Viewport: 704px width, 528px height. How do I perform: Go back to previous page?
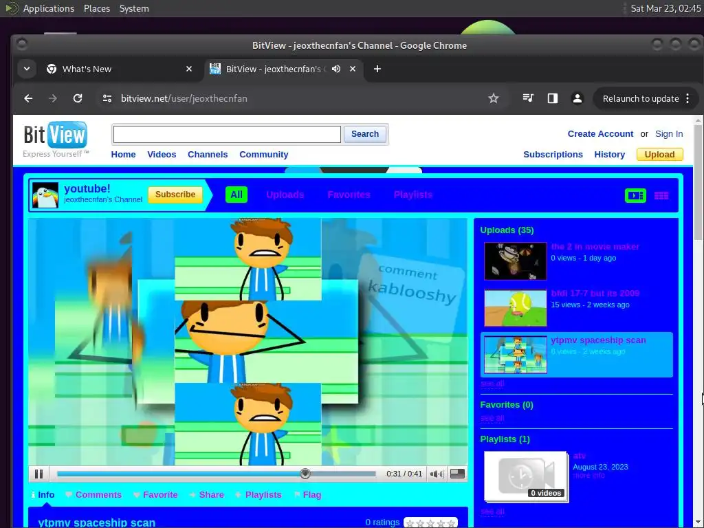(28, 98)
